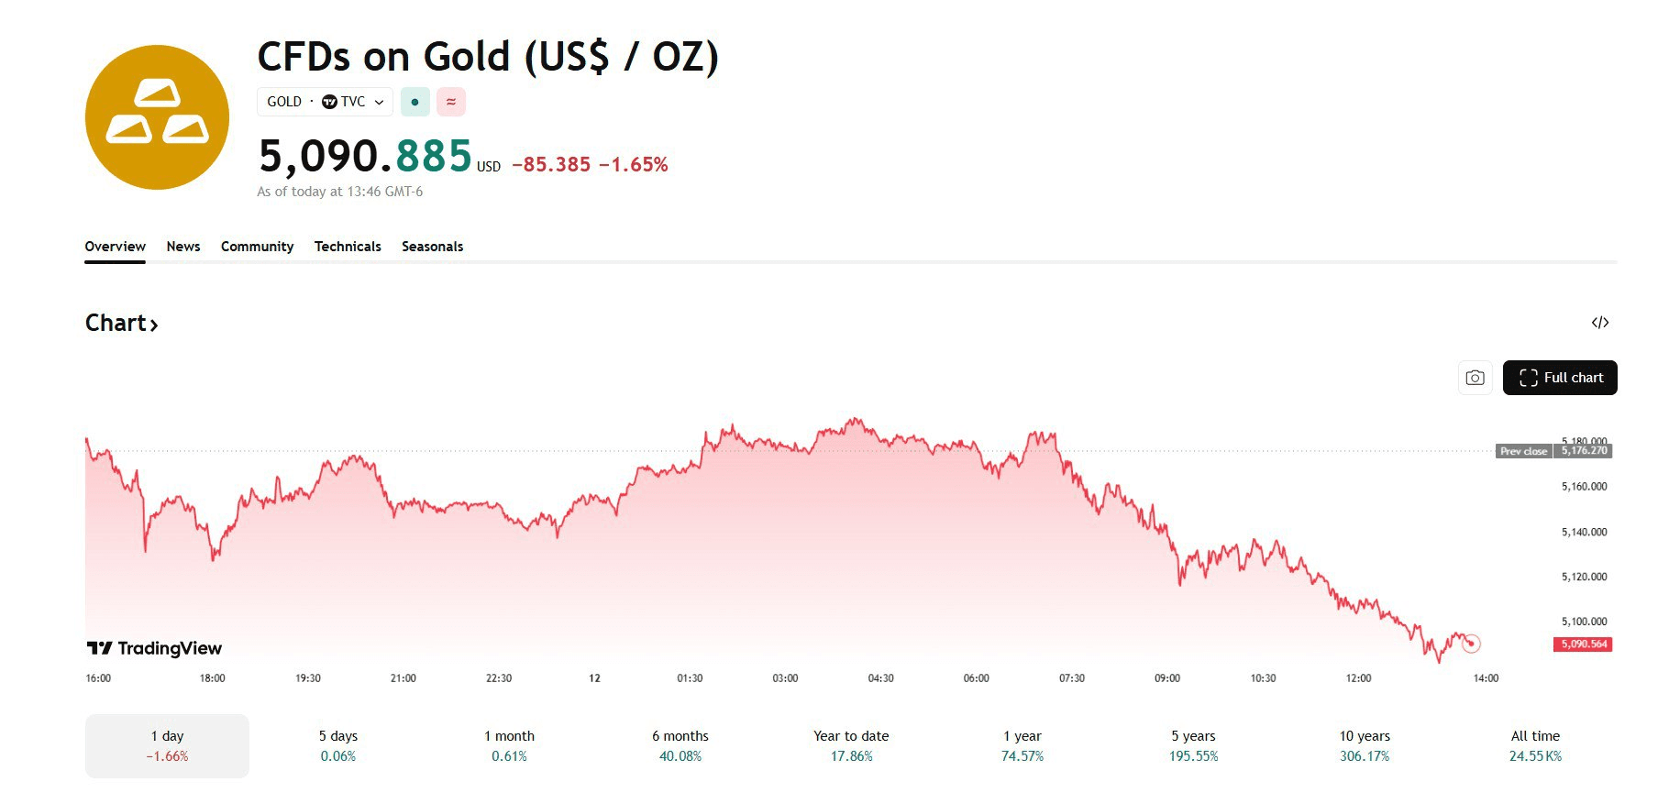Click the pulsing last price dot
The image size is (1680, 793).
(x=1470, y=644)
